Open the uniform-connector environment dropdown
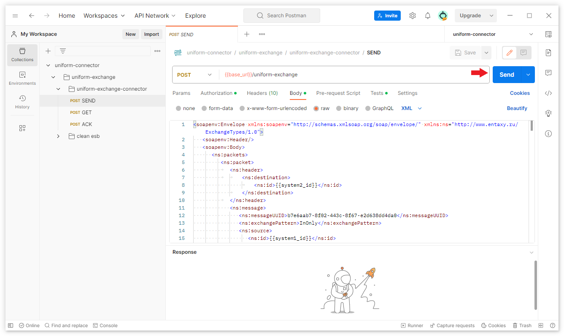 point(492,34)
